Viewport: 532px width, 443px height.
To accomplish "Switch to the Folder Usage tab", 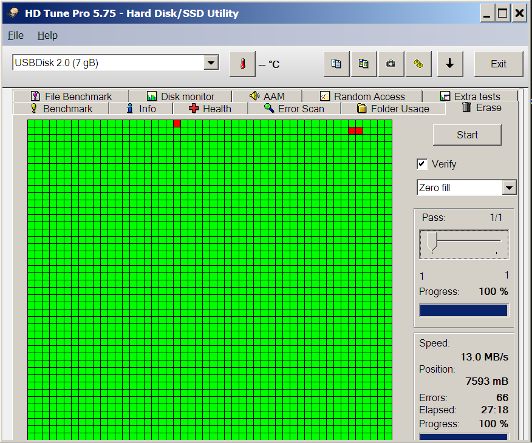I will 394,109.
